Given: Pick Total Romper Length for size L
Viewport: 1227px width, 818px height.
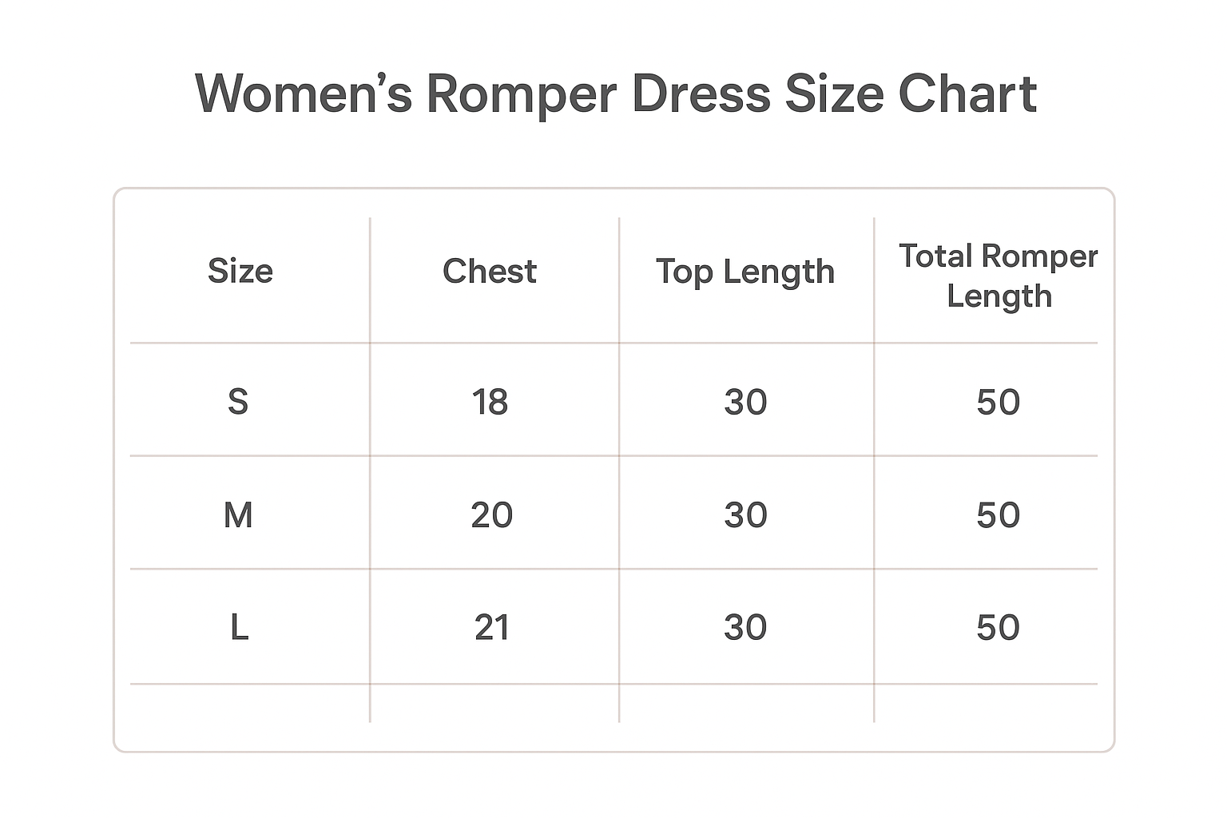Looking at the screenshot, I should click(x=998, y=628).
